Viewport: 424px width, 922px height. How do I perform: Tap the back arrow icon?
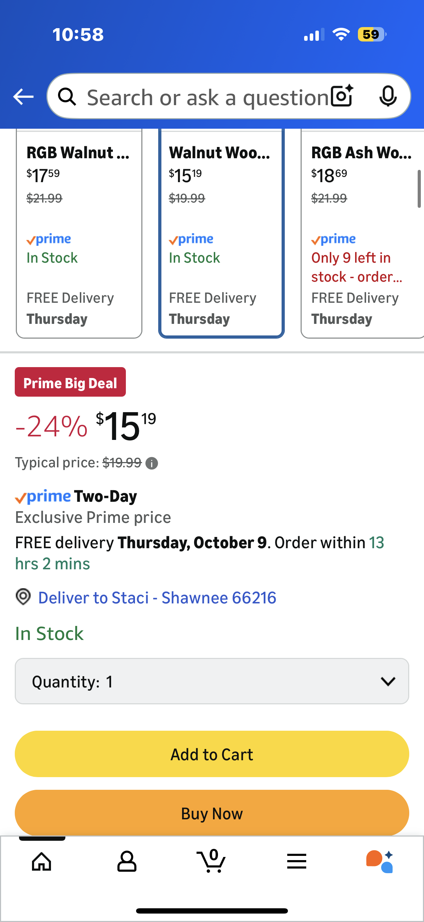pyautogui.click(x=23, y=97)
